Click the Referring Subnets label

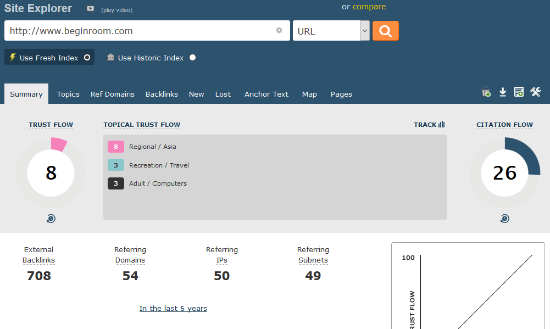[x=313, y=255]
